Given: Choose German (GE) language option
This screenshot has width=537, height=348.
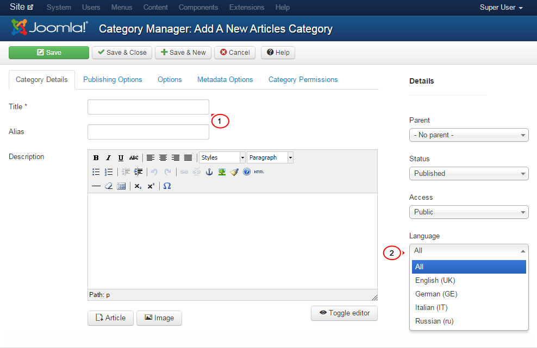Looking at the screenshot, I should (469, 294).
